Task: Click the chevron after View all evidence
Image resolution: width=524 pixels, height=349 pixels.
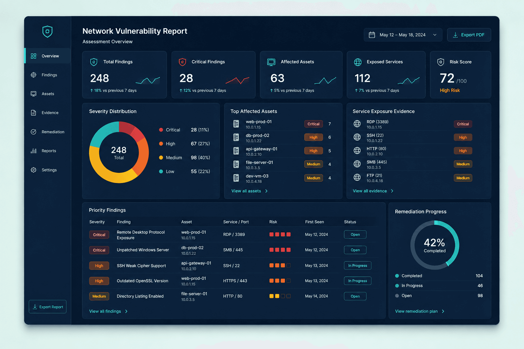Action: tap(392, 191)
